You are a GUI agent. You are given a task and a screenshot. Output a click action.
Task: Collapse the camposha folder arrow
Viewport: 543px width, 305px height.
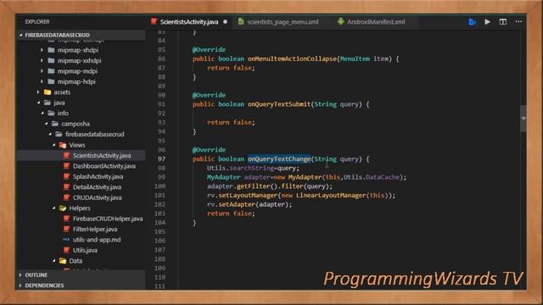coord(46,124)
